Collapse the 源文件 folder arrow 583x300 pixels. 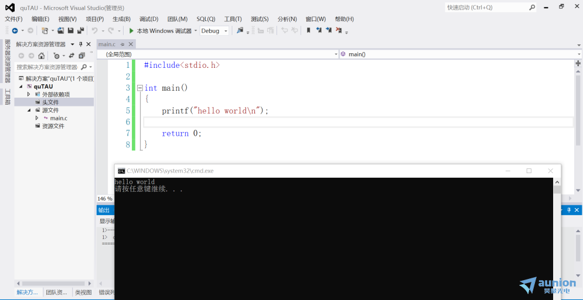(x=29, y=111)
